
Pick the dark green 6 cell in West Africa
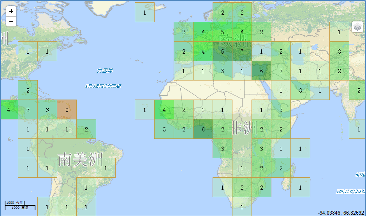[x=203, y=129]
